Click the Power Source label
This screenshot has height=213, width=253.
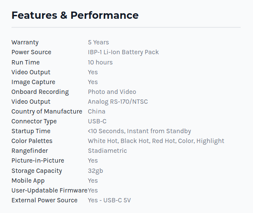pyautogui.click(x=31, y=52)
